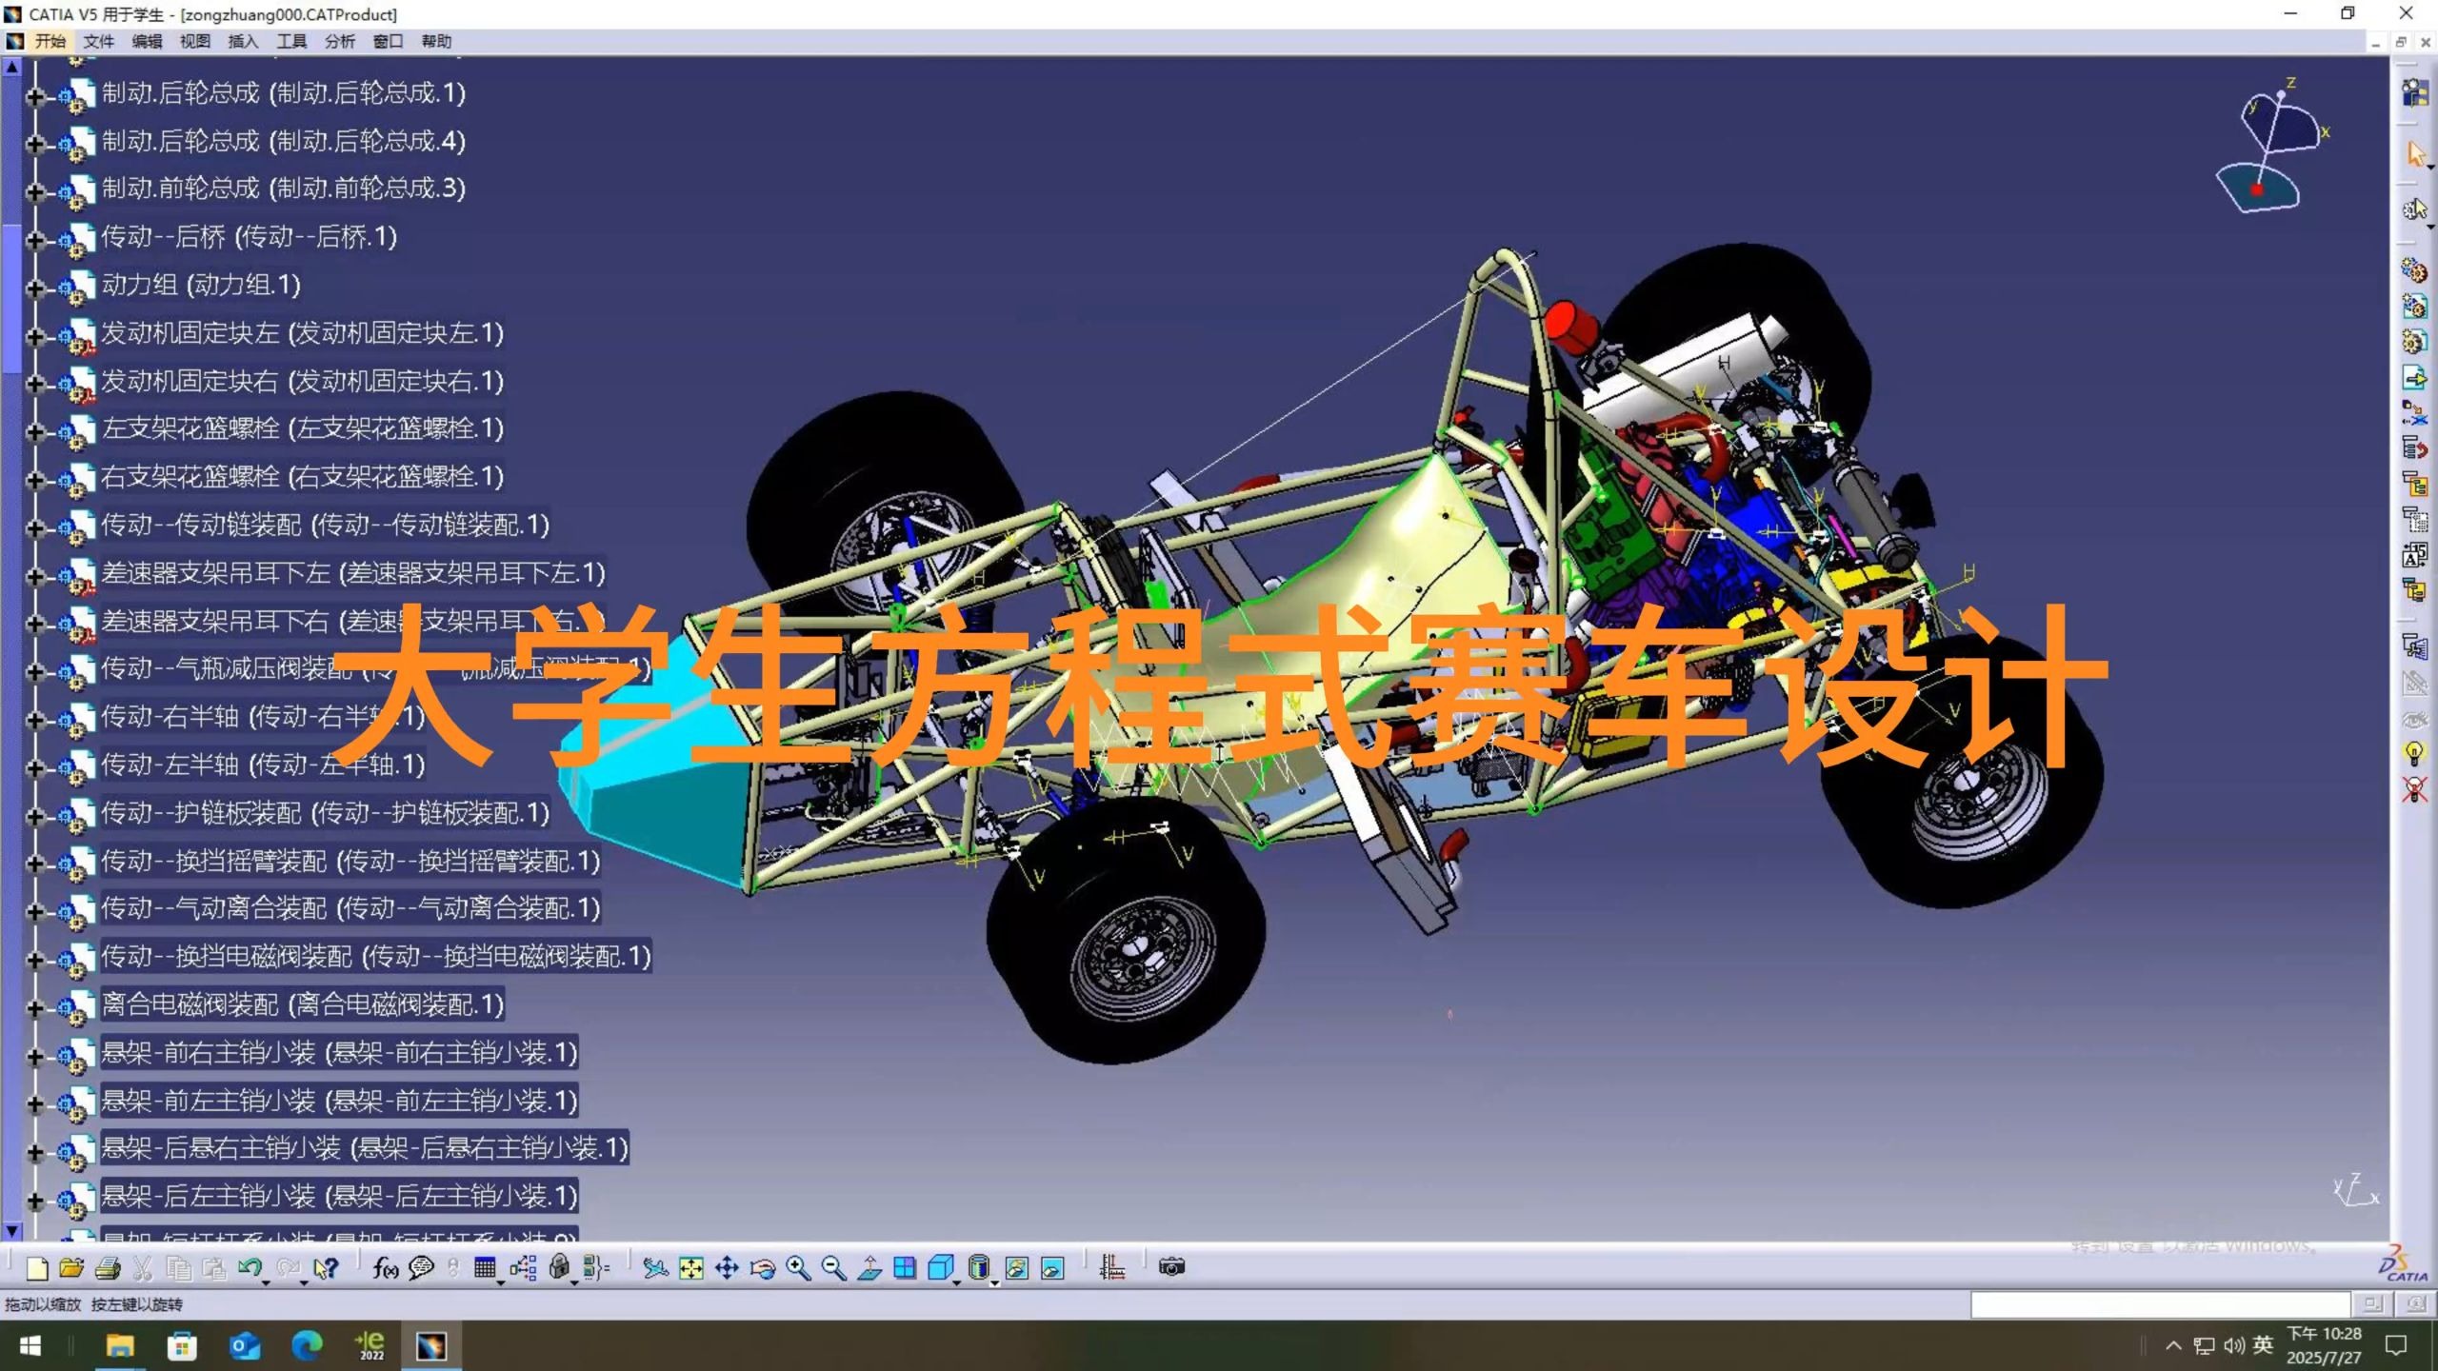The height and width of the screenshot is (1371, 2438).
Task: Click the Zoom In magnifier
Action: click(x=798, y=1268)
